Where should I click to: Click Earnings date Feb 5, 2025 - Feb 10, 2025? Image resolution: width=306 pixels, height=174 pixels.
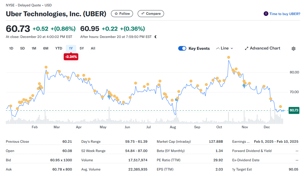[x=276, y=142]
